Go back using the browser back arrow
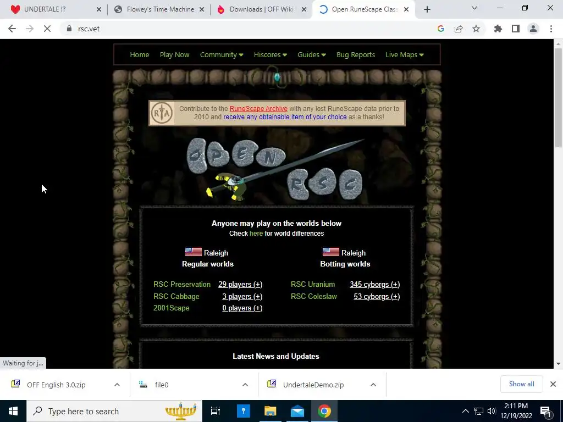 (x=12, y=29)
